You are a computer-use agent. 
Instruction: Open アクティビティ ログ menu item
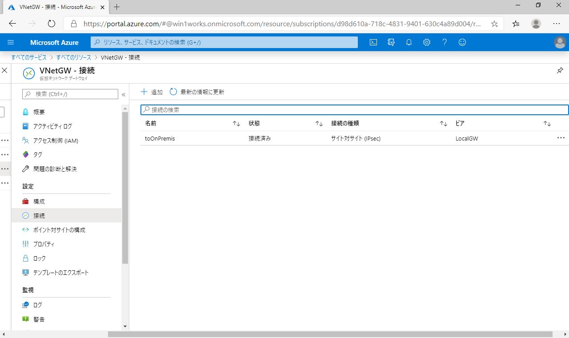click(x=67, y=126)
